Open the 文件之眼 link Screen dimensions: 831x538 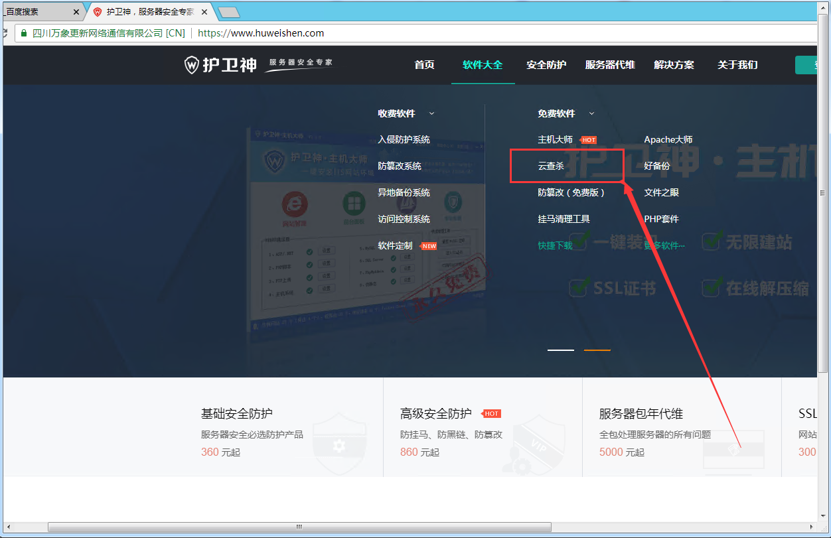662,192
